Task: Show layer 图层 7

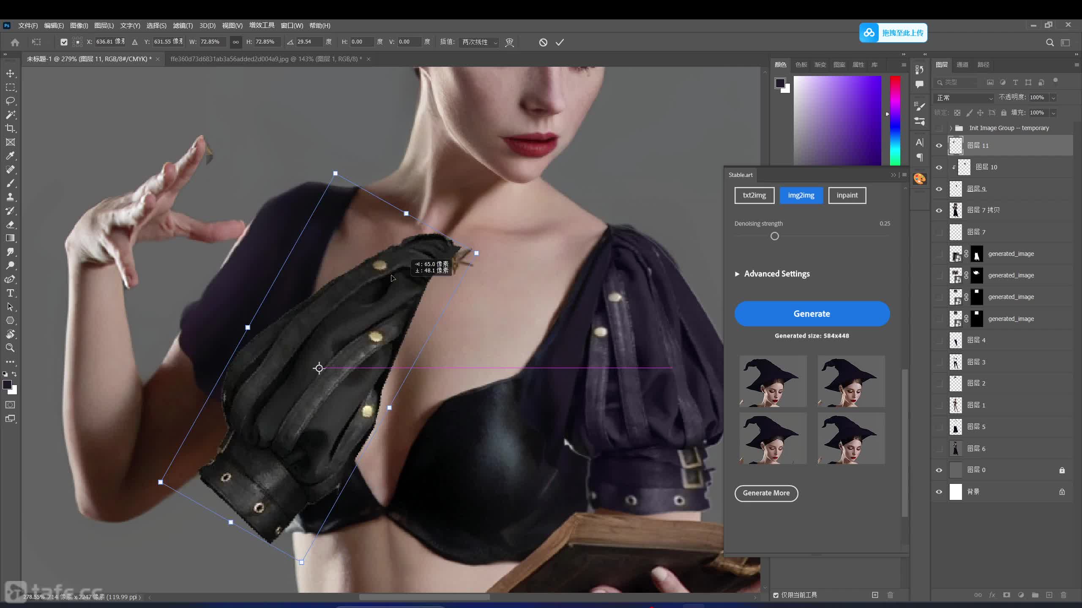Action: 939,232
